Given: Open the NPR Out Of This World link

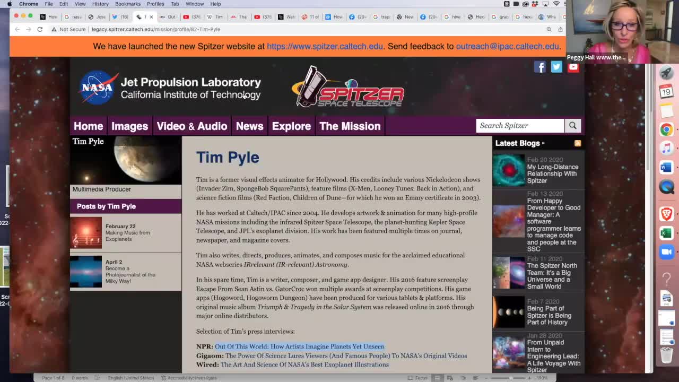Looking at the screenshot, I should pos(300,346).
